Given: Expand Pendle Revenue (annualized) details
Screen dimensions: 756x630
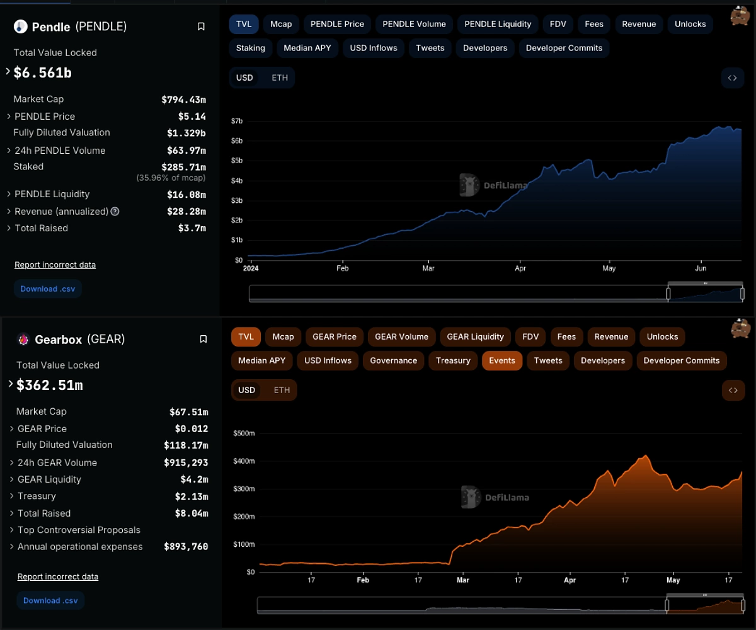Looking at the screenshot, I should point(9,212).
